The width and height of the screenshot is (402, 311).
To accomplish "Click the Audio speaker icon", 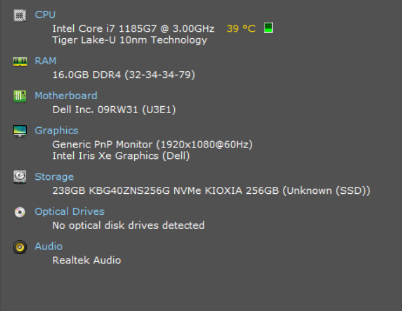I will click(x=20, y=247).
